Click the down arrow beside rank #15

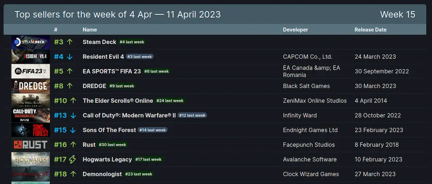point(73,130)
